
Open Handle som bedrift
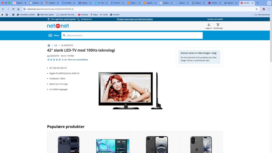[x=215, y=19]
